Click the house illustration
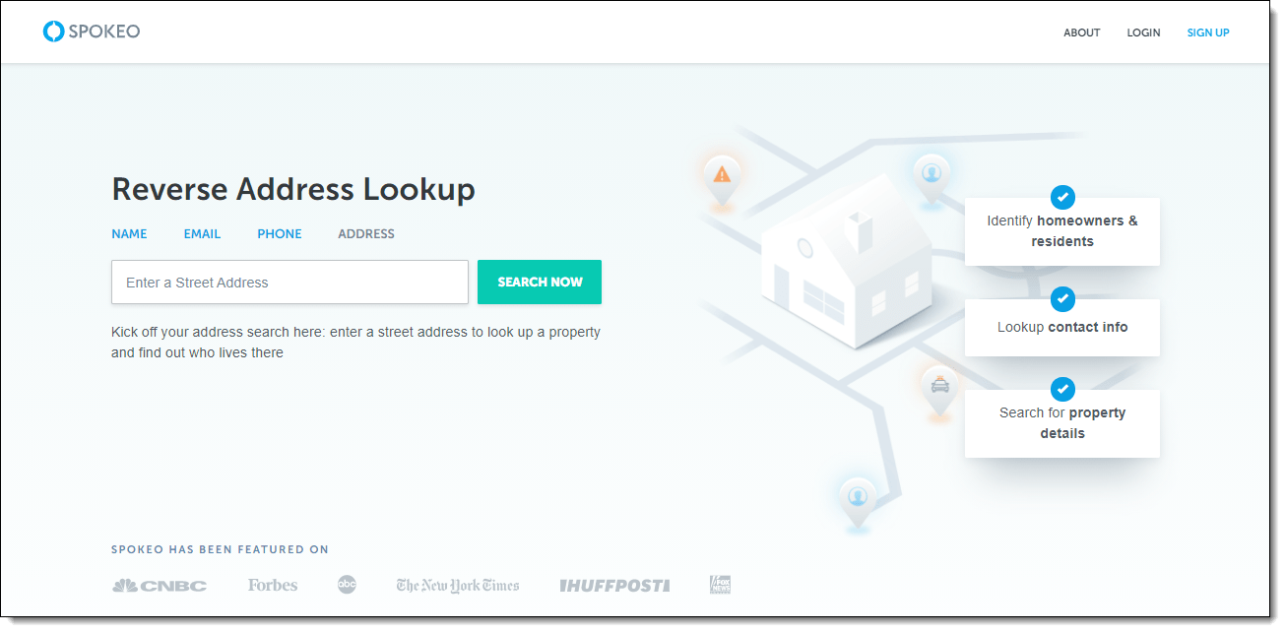 pos(847,261)
